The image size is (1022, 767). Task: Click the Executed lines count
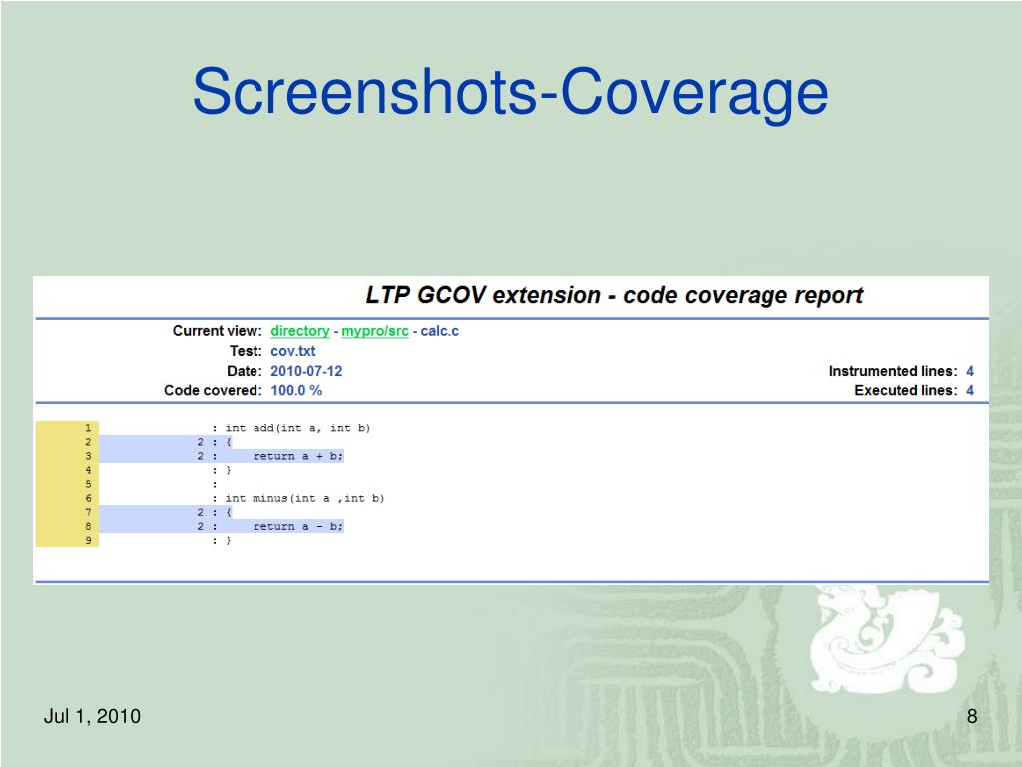pyautogui.click(x=970, y=391)
